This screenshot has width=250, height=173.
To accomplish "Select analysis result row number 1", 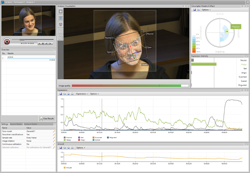I will [28, 58].
